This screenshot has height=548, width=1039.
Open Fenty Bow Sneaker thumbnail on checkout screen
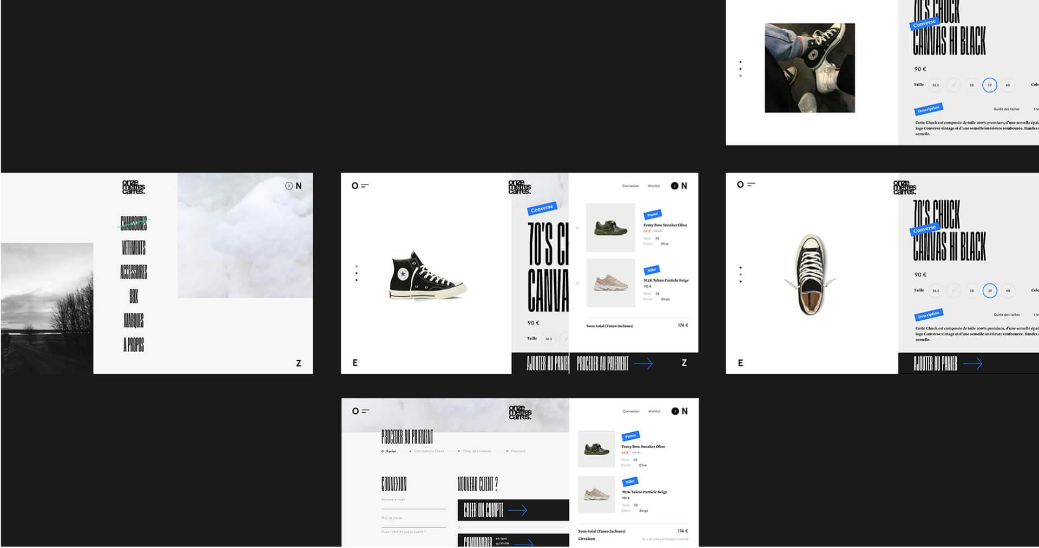coord(596,449)
